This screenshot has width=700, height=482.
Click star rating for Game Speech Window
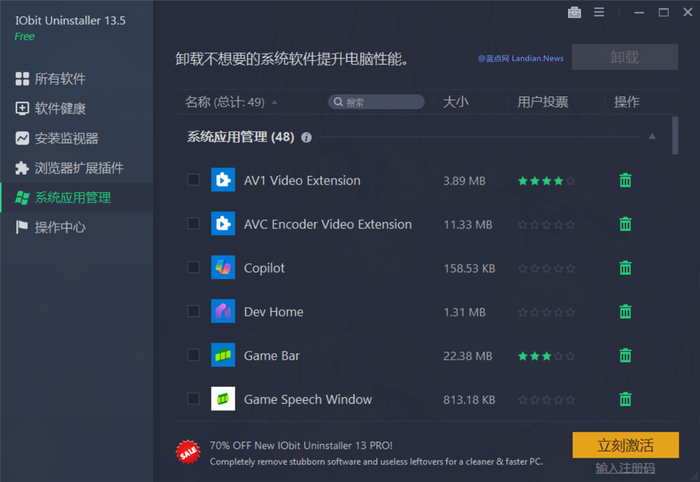point(546,400)
